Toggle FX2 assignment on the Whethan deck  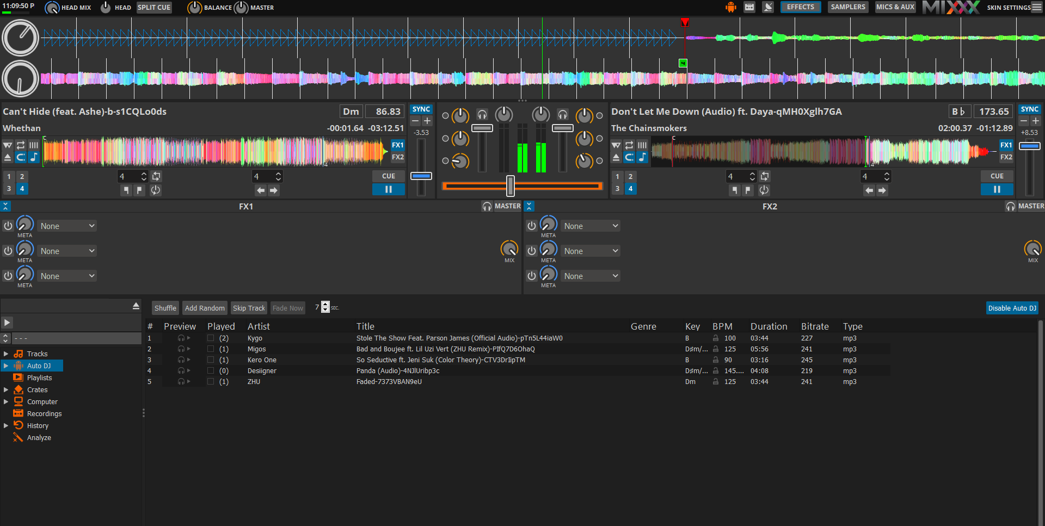(398, 157)
